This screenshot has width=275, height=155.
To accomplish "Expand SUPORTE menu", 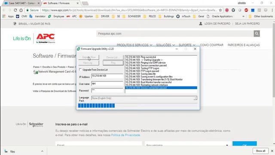I will pos(187,45).
